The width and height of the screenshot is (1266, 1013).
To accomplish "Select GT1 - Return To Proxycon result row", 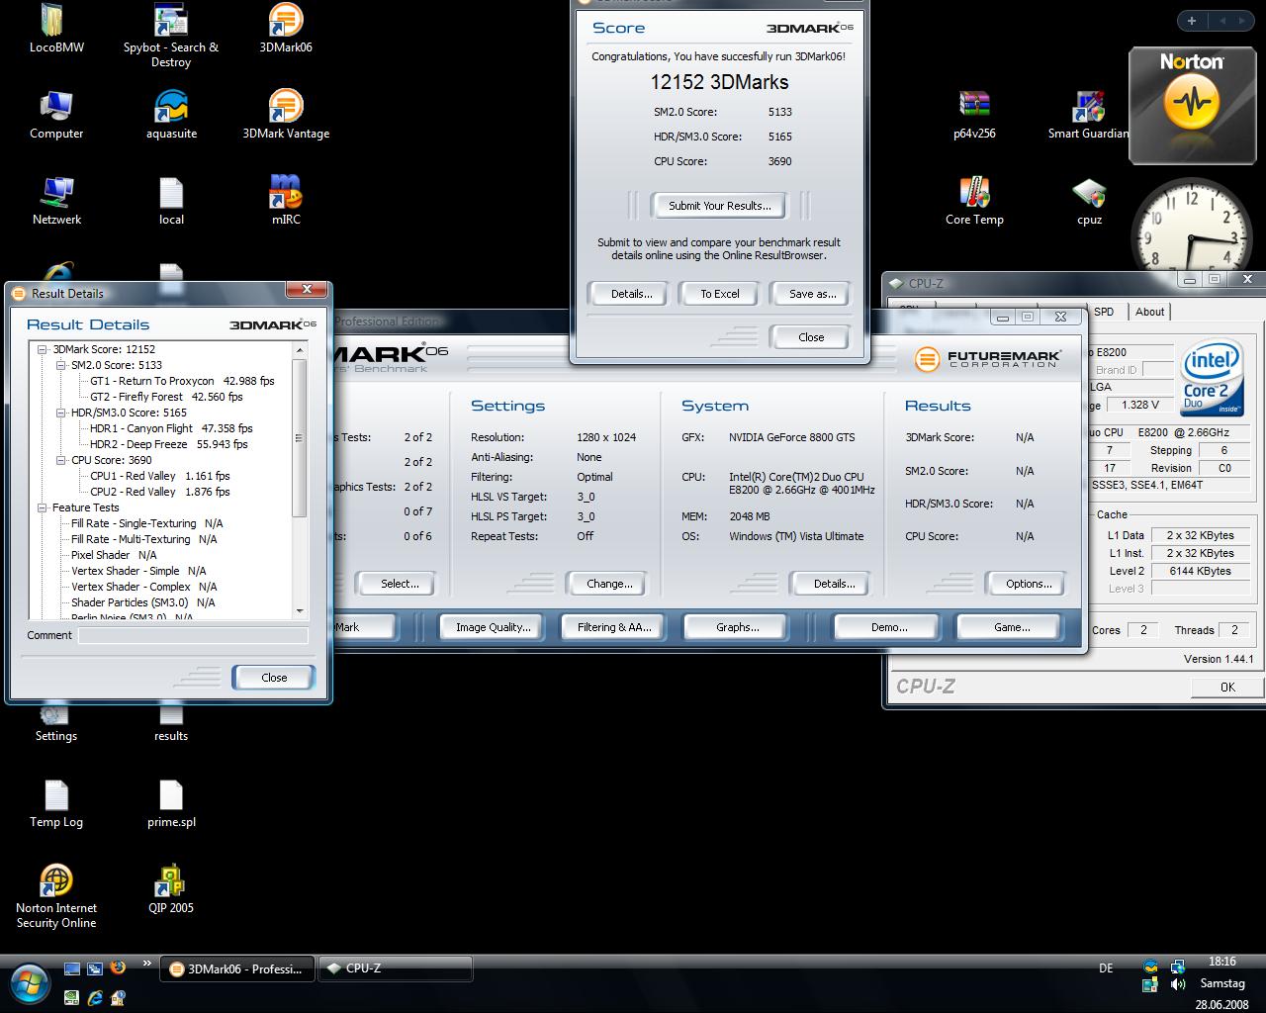I will pos(182,381).
